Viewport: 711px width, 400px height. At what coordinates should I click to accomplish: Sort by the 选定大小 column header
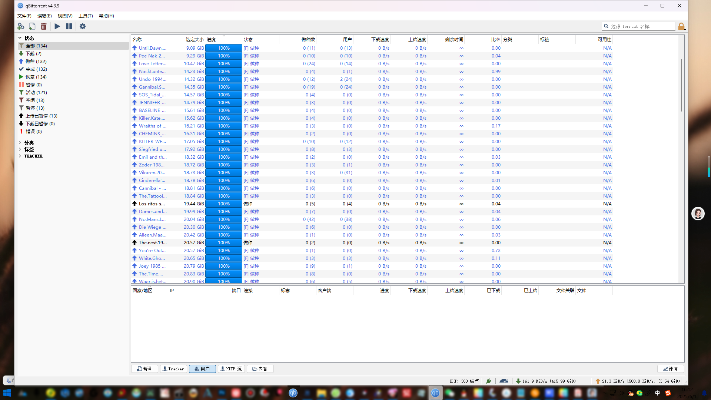[186, 39]
